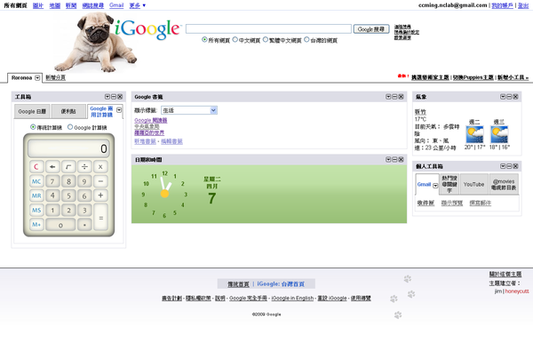Open Gmail from the top navigation bar
Screen dimensions: 533x359
coord(116,5)
